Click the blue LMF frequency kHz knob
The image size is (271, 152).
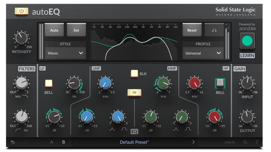coord(105,83)
